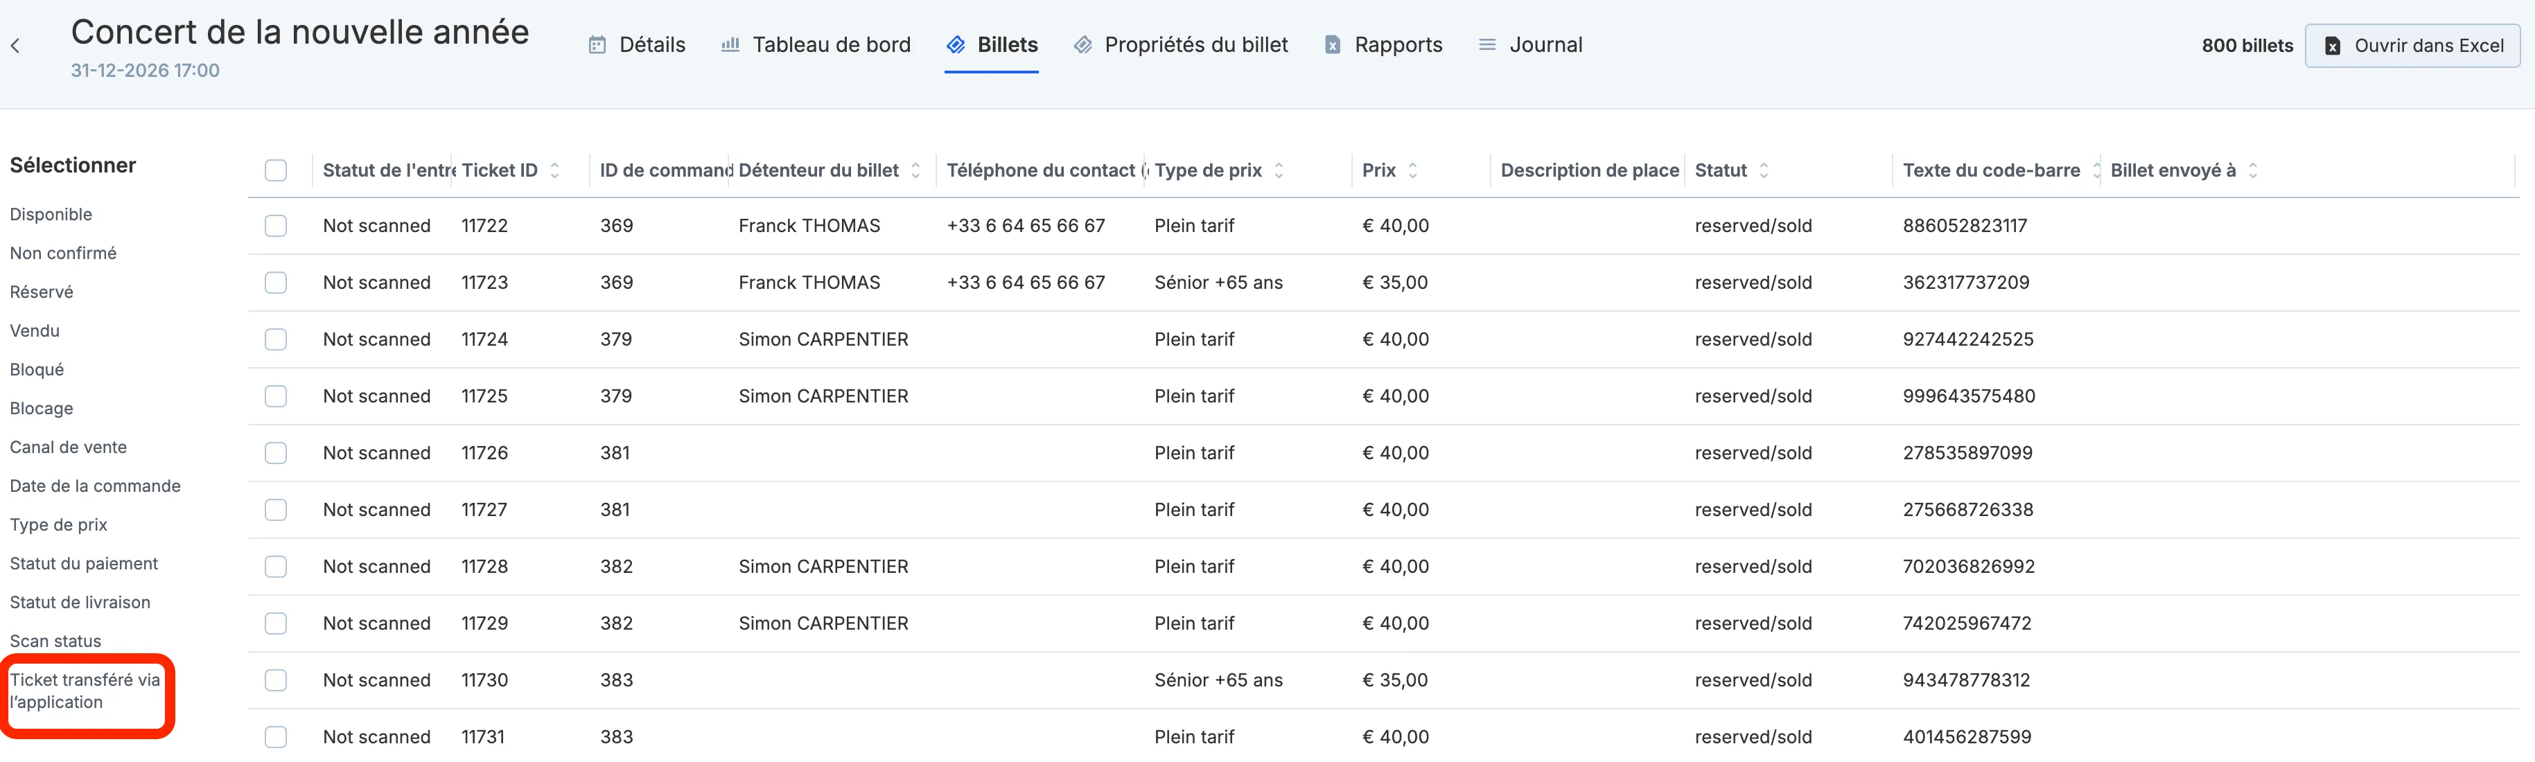Image resolution: width=2535 pixels, height=762 pixels.
Task: Click the bar chart icon of Tableau de bord
Action: tap(729, 45)
